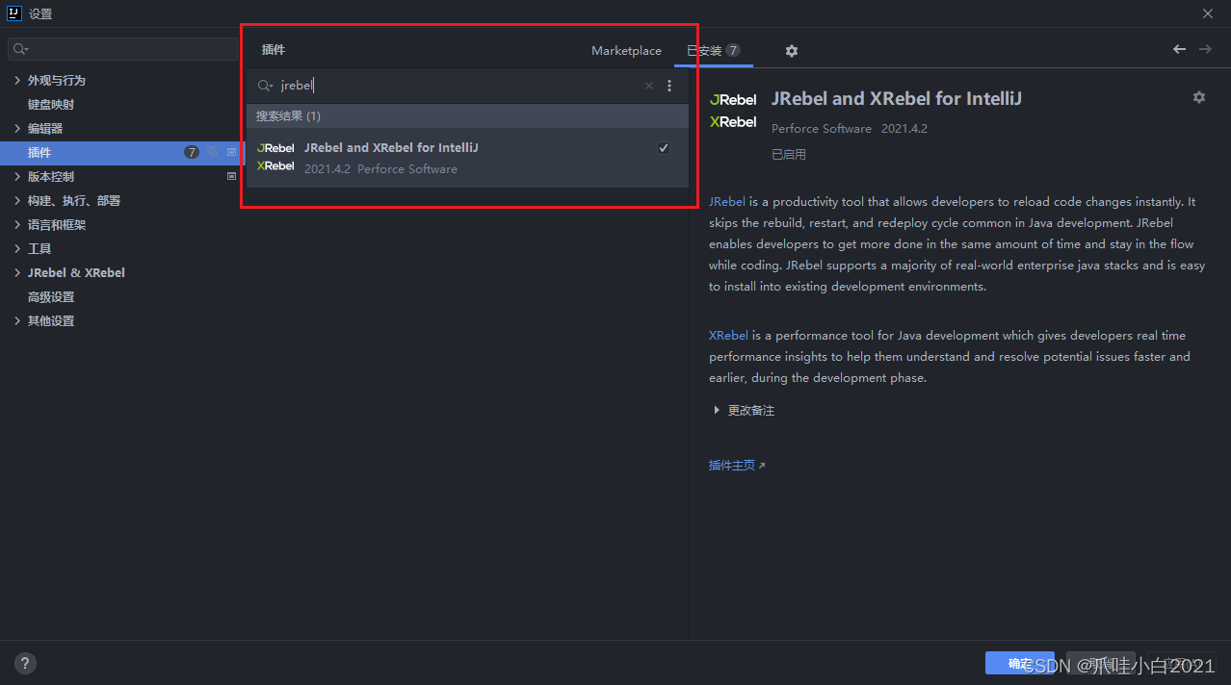This screenshot has width=1231, height=685.
Task: Expand the 编辑器 settings group
Action: pyautogui.click(x=17, y=128)
